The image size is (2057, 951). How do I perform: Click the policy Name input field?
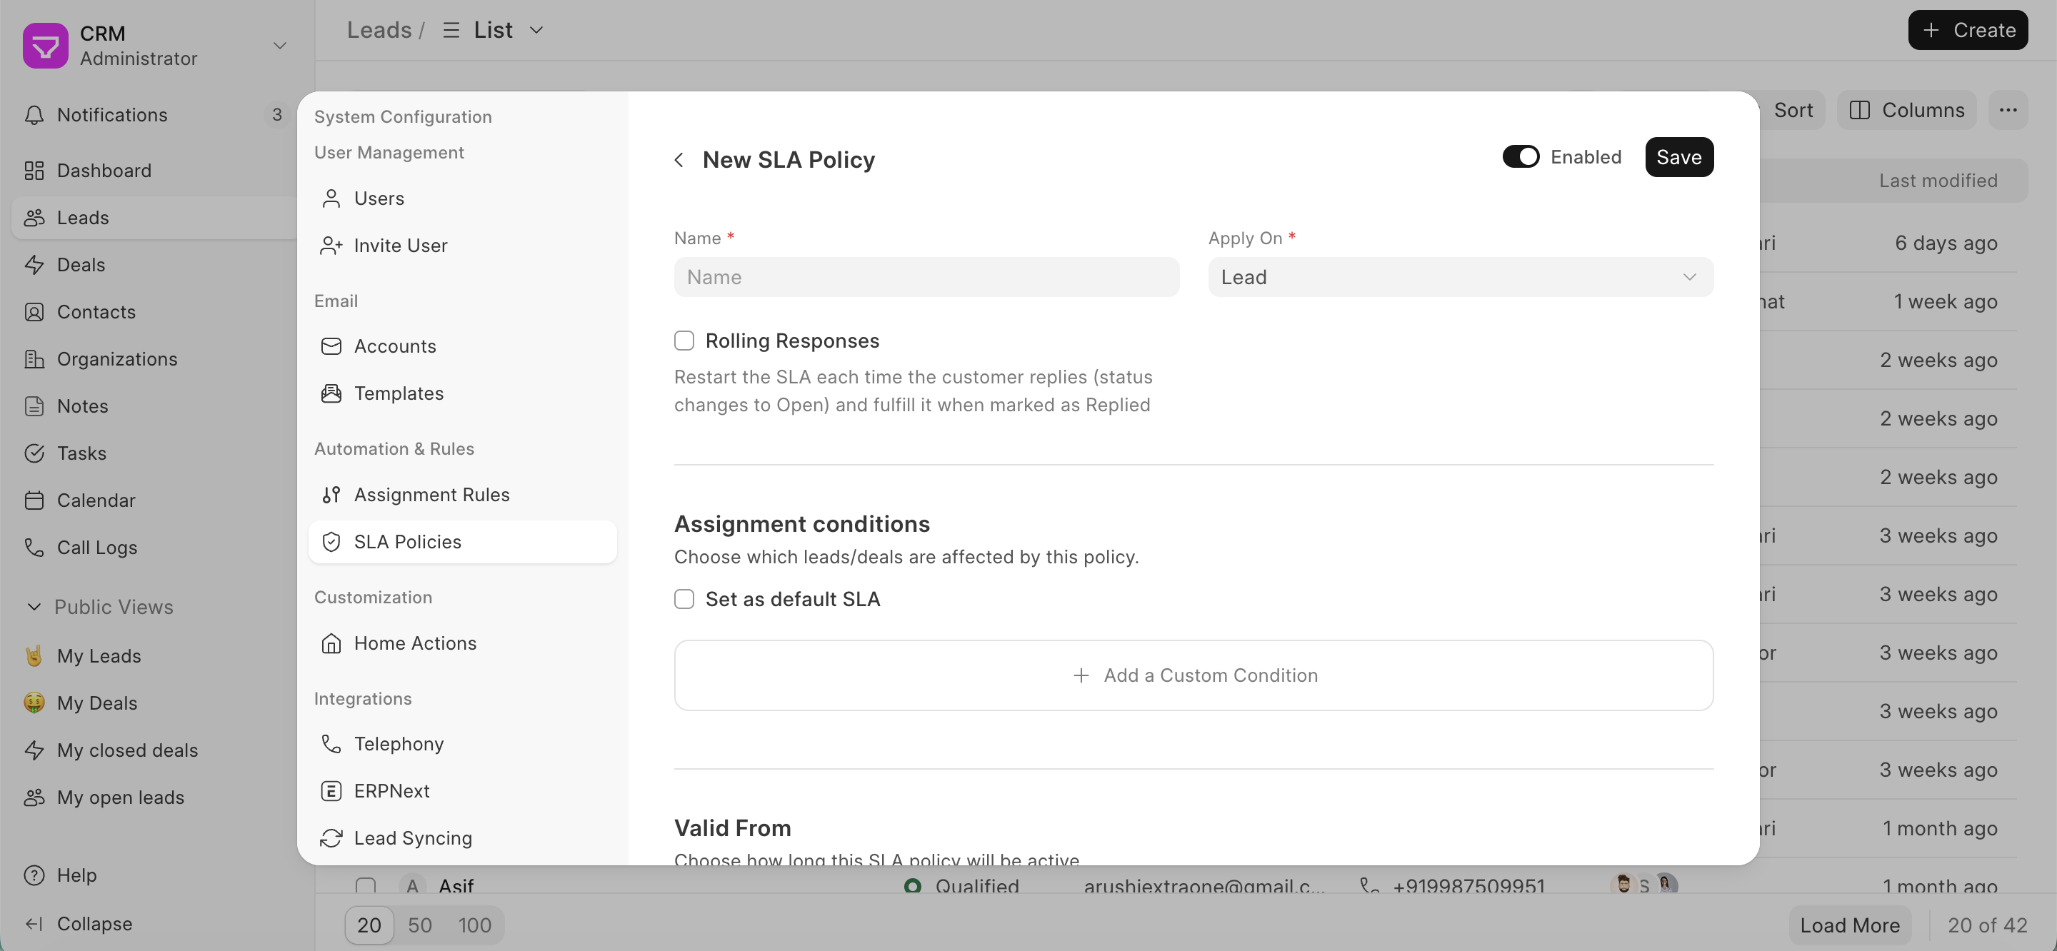coord(926,277)
